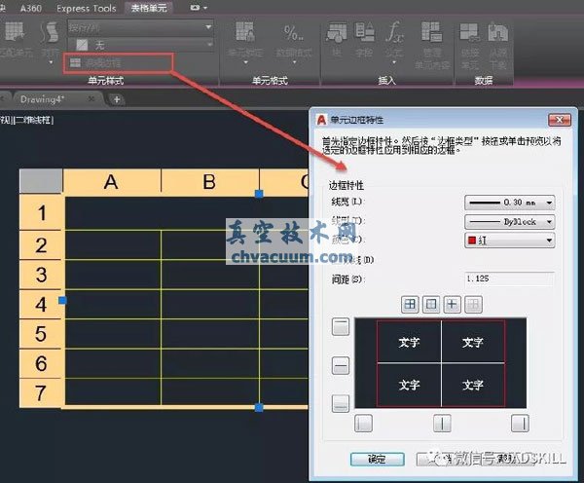Click the 单元样式 panel title
Screen dimensions: 584x483
coord(106,80)
